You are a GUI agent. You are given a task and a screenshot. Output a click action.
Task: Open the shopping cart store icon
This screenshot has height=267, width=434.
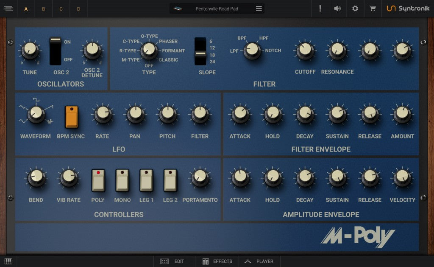tap(373, 8)
